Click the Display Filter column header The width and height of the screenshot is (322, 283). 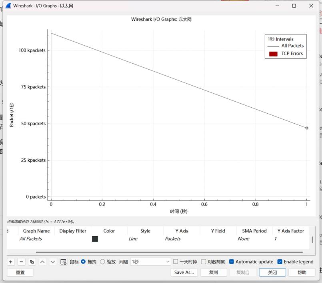click(x=73, y=231)
